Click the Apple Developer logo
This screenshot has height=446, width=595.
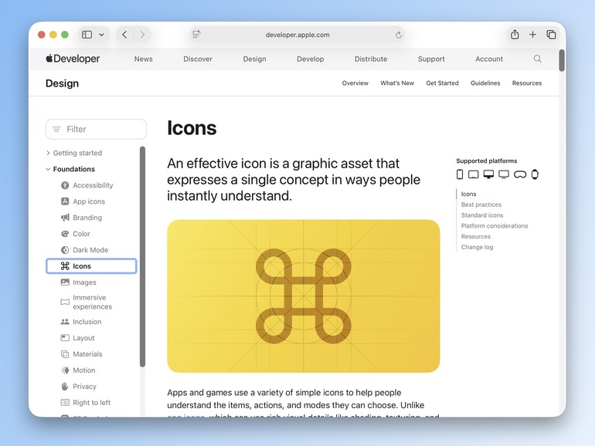point(73,59)
